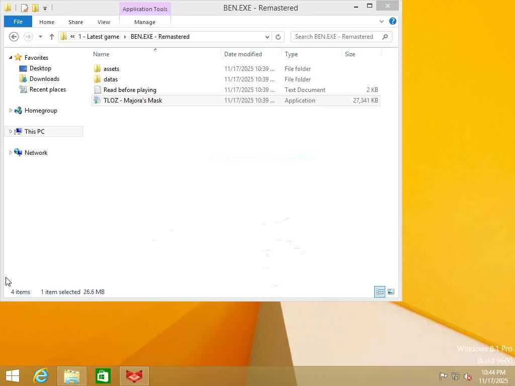Sort by the Date modified column header
515x386 pixels.
[x=243, y=54]
